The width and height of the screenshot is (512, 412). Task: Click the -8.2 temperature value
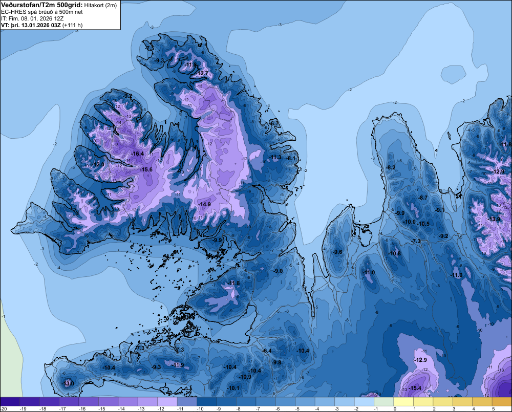click(x=391, y=167)
